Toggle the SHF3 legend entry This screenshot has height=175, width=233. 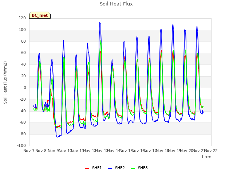139,168
